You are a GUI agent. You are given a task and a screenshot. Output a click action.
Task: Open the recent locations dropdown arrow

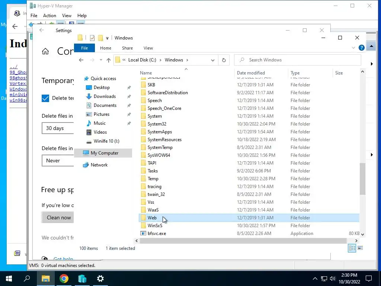pos(101,60)
